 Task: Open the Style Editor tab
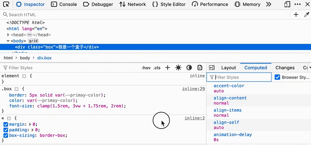169,4
